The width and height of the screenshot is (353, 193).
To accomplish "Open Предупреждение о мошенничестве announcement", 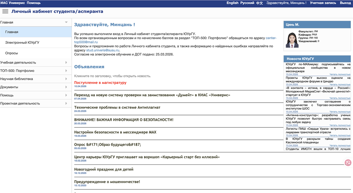I will 107,181.
